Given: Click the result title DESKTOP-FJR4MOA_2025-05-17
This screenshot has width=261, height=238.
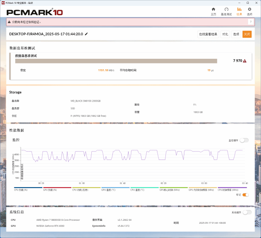Looking at the screenshot, I should click(x=46, y=34).
